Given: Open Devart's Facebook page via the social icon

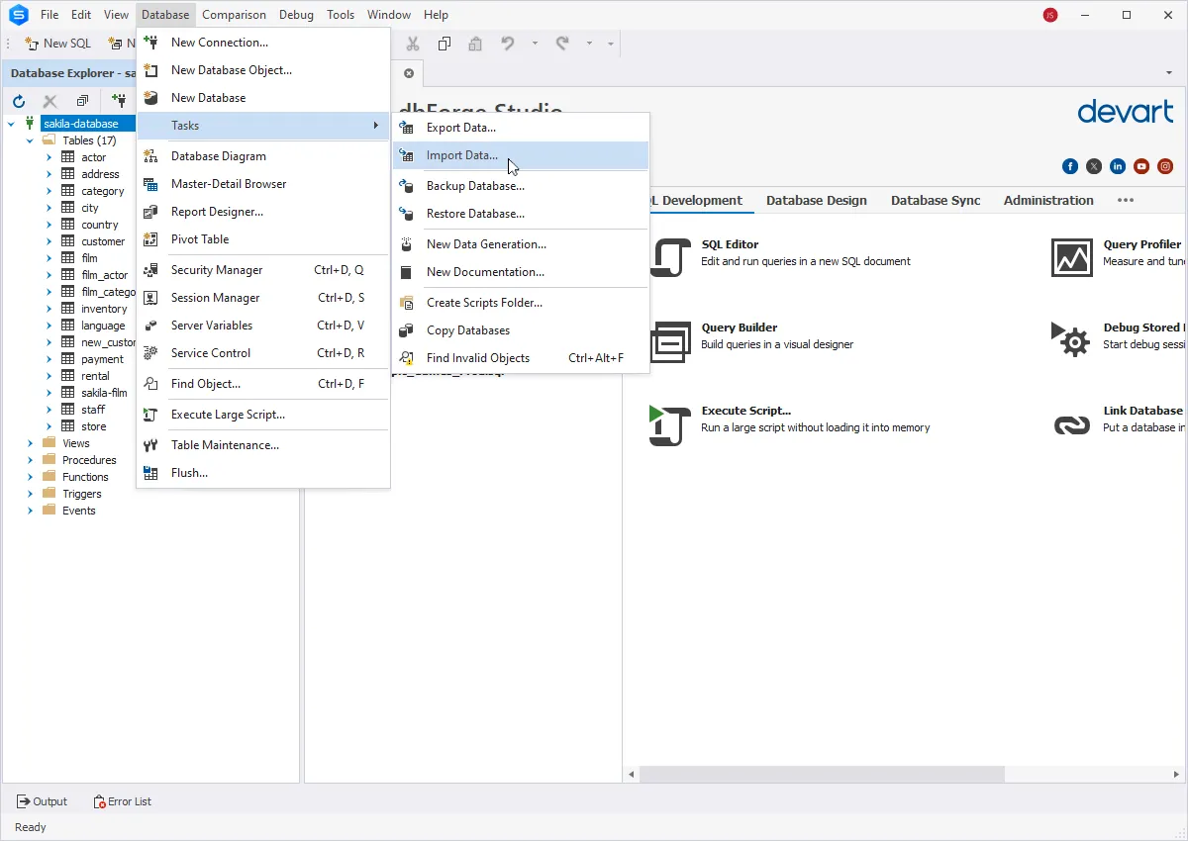Looking at the screenshot, I should point(1070,166).
